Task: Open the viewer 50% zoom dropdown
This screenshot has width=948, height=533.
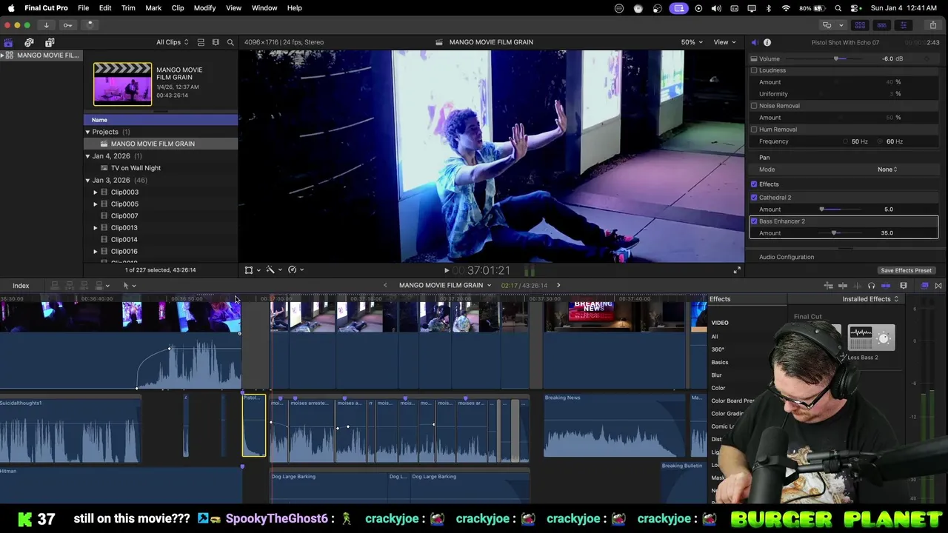Action: [691, 42]
